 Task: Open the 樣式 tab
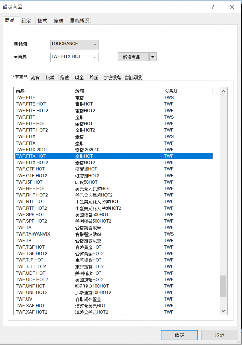click(42, 21)
